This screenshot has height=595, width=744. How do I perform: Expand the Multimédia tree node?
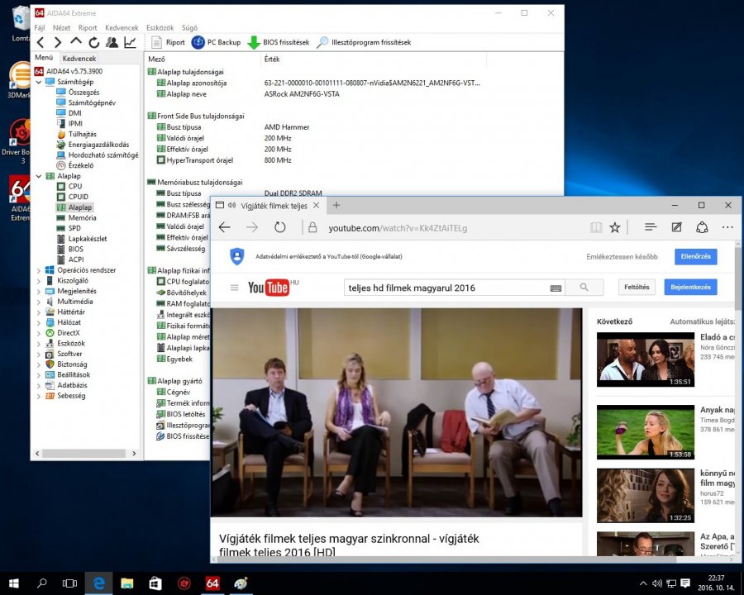(x=39, y=302)
